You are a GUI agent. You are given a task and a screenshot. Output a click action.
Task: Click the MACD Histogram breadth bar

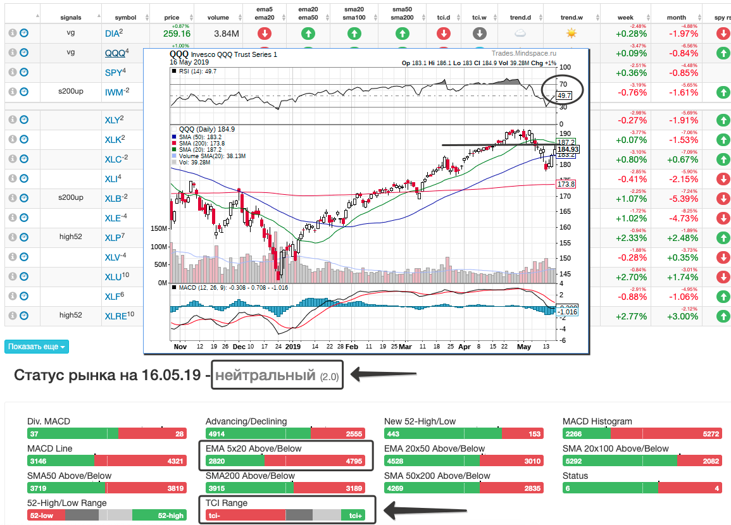[642, 434]
